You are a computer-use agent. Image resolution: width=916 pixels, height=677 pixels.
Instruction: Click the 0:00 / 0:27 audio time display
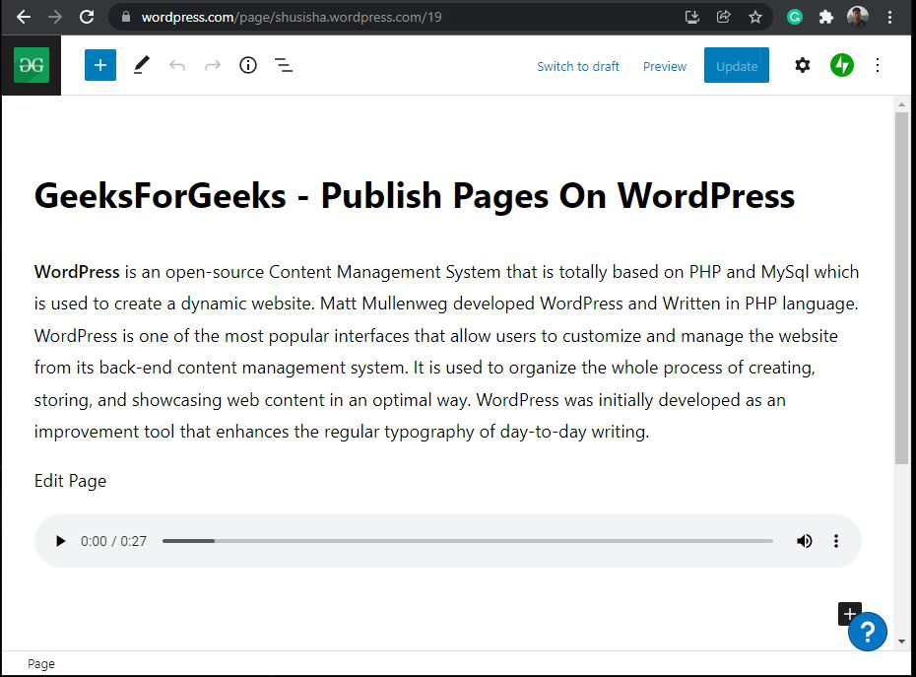[113, 541]
